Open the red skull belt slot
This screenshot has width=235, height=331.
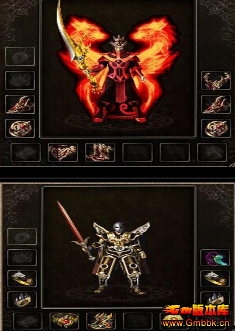(63, 153)
